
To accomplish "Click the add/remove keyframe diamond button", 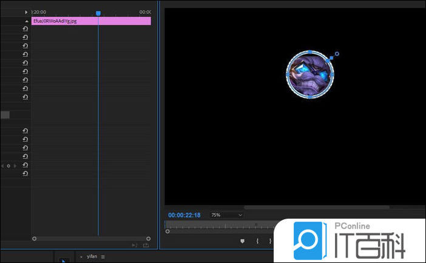I will pos(8,166).
